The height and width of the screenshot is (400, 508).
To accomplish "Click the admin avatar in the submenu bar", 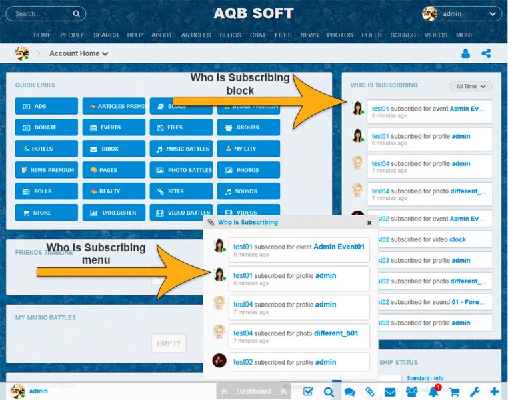I will [22, 53].
